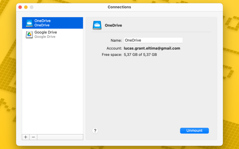Click empty area of the connections list
239x149 pixels.
[52, 86]
